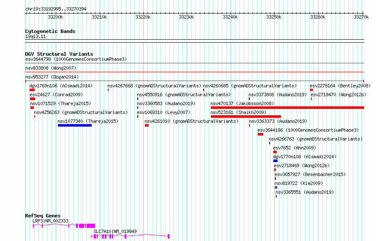Click the nsv1071529 (Thareja2015) label

(x=60, y=103)
